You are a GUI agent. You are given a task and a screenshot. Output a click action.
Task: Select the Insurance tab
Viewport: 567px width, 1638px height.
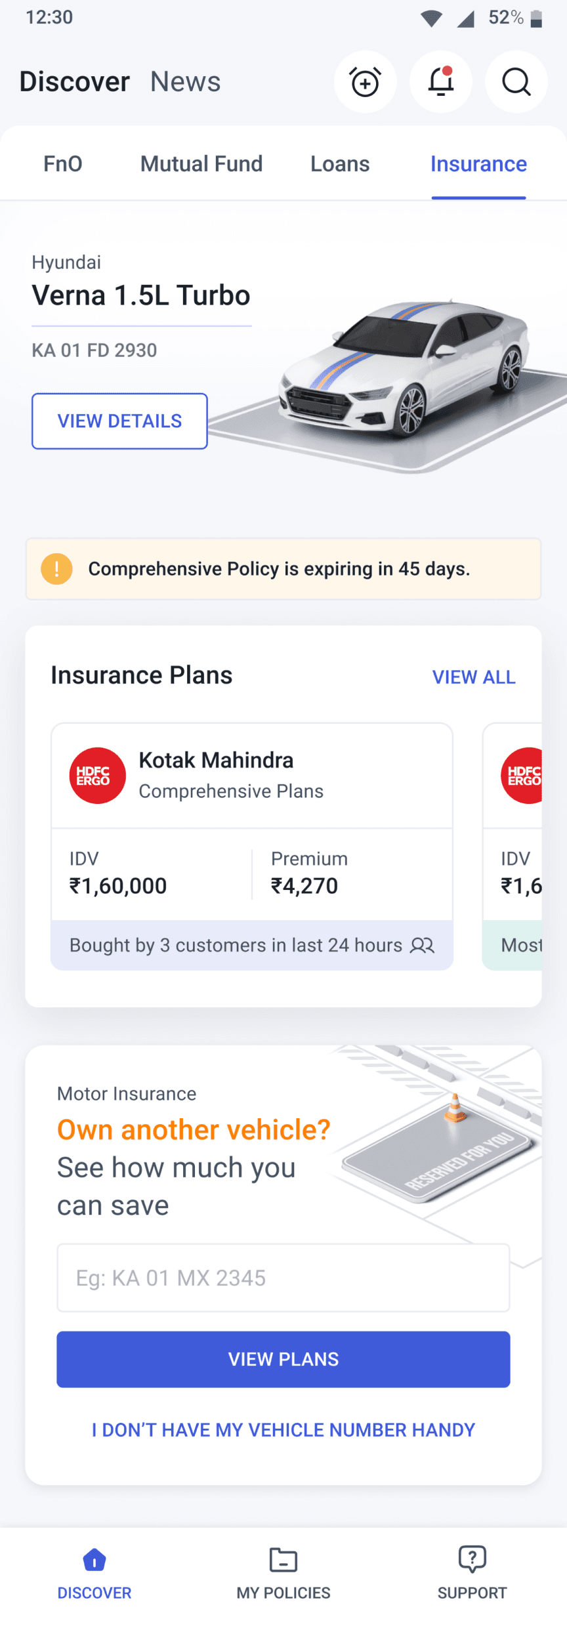click(x=478, y=164)
